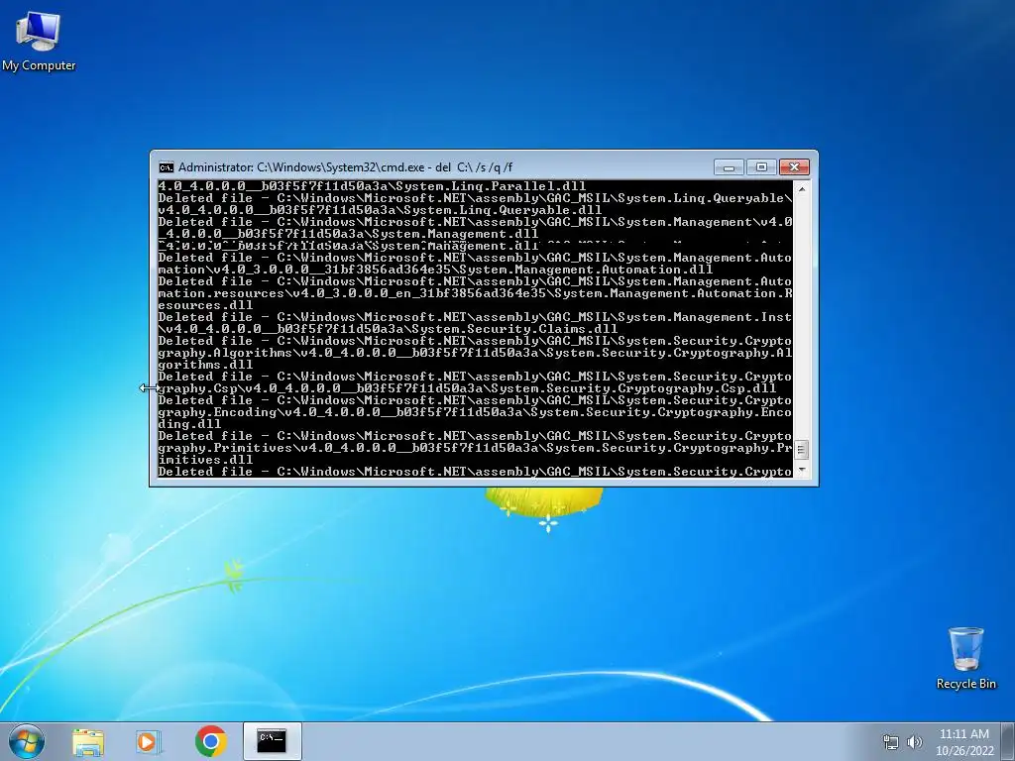Maximize the cmd.exe window

pos(761,167)
